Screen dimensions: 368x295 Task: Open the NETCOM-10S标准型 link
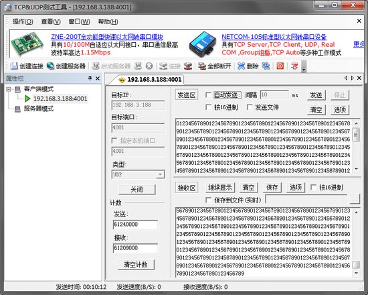[x=274, y=37]
